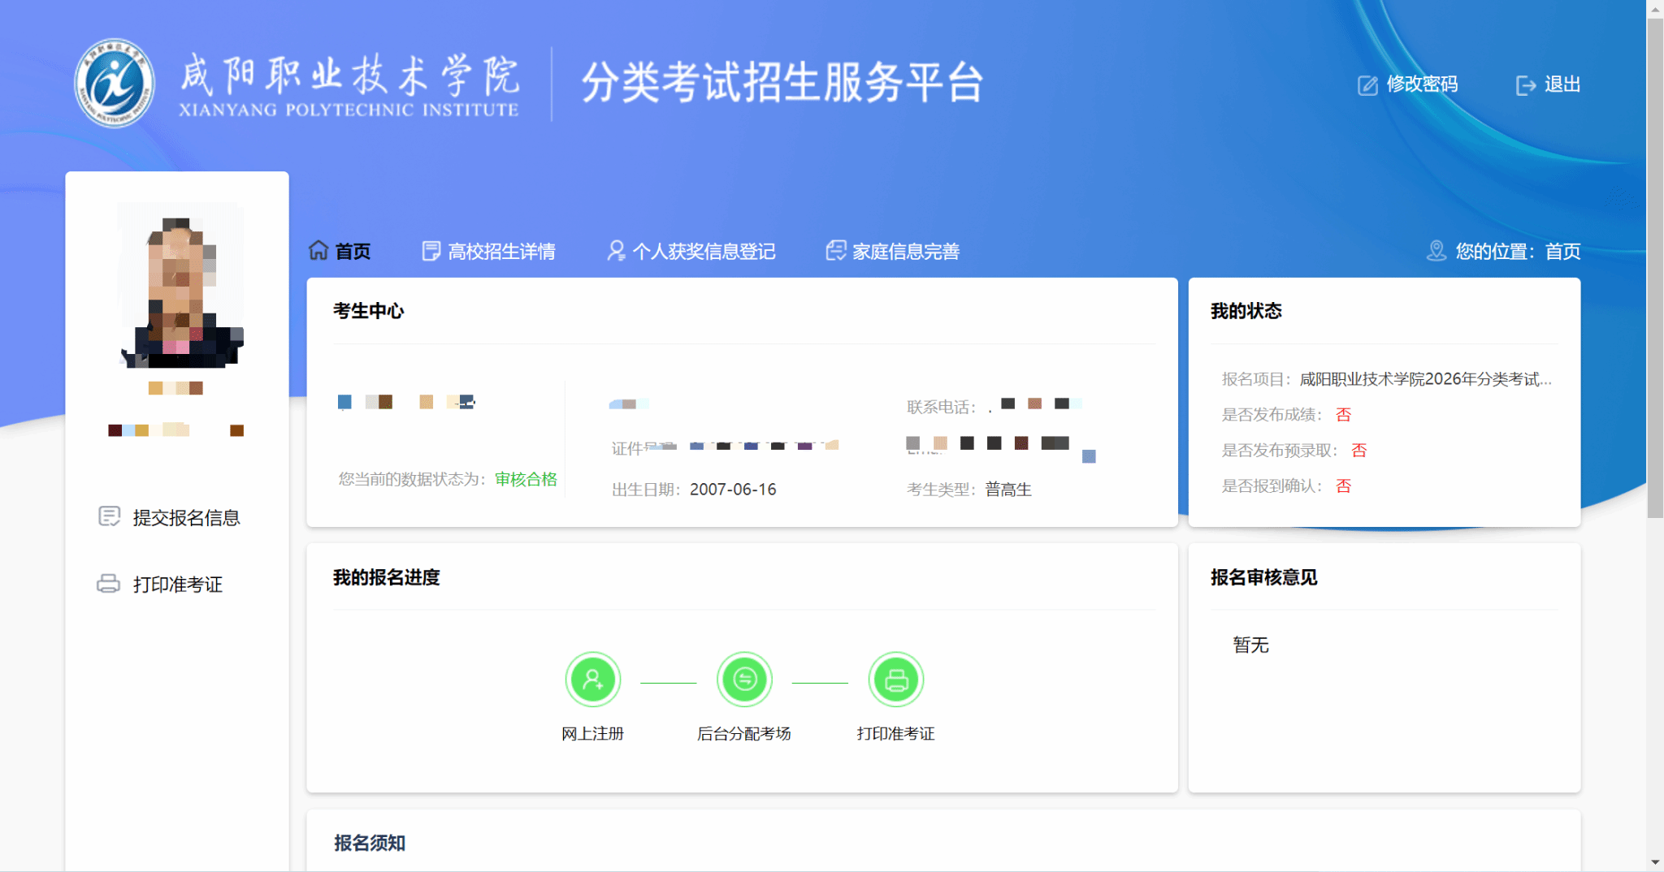1664x872 pixels.
Task: Select 打印准考证 in the sidebar menu
Action: click(x=177, y=585)
